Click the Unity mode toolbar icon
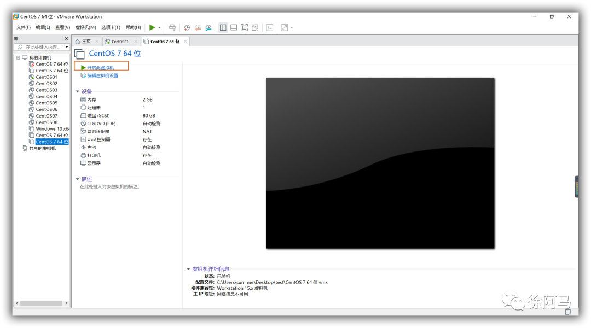 pos(255,27)
